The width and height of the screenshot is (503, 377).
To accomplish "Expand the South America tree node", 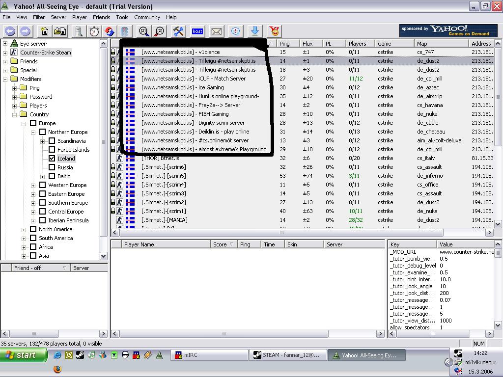I will pyautogui.click(x=24, y=239).
